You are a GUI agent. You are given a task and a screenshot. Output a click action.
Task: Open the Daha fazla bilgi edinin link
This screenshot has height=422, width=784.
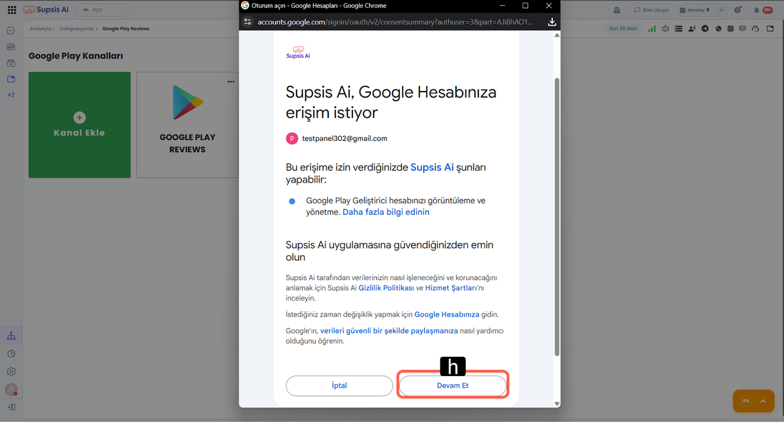[386, 212]
